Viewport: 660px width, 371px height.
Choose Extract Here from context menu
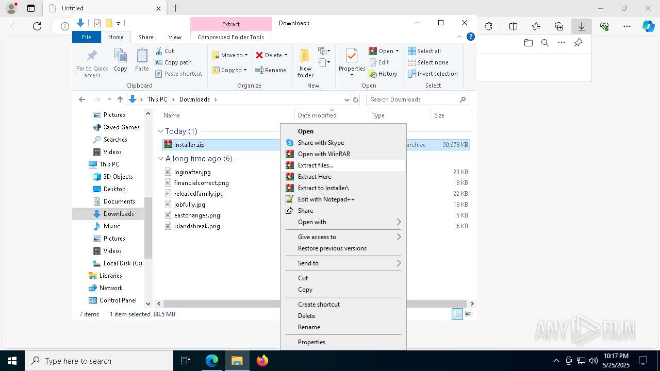coord(343,177)
